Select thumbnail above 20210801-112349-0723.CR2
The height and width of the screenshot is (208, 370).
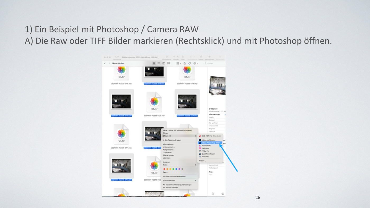(122, 166)
